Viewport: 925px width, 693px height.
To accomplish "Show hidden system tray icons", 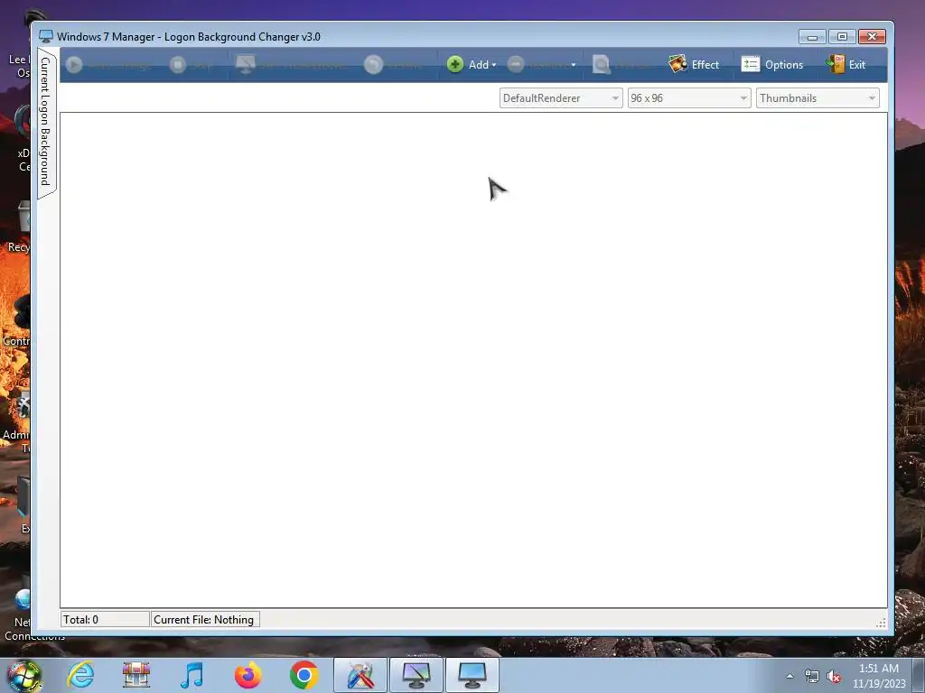I will [790, 676].
